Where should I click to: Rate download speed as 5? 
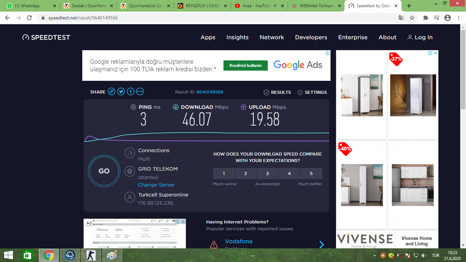311,173
